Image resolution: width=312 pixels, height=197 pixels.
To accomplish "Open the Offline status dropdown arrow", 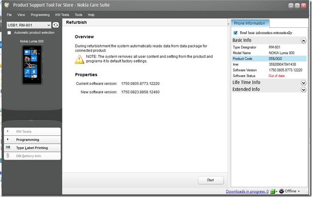I will [298, 191].
